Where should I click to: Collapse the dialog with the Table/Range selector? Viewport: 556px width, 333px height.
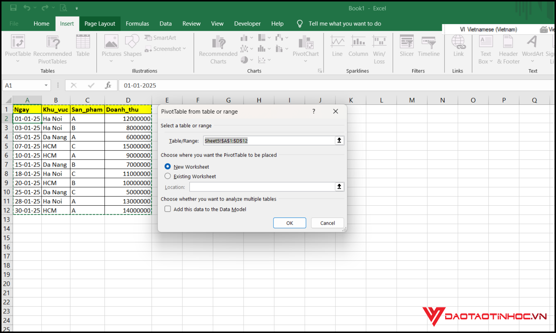[339, 140]
